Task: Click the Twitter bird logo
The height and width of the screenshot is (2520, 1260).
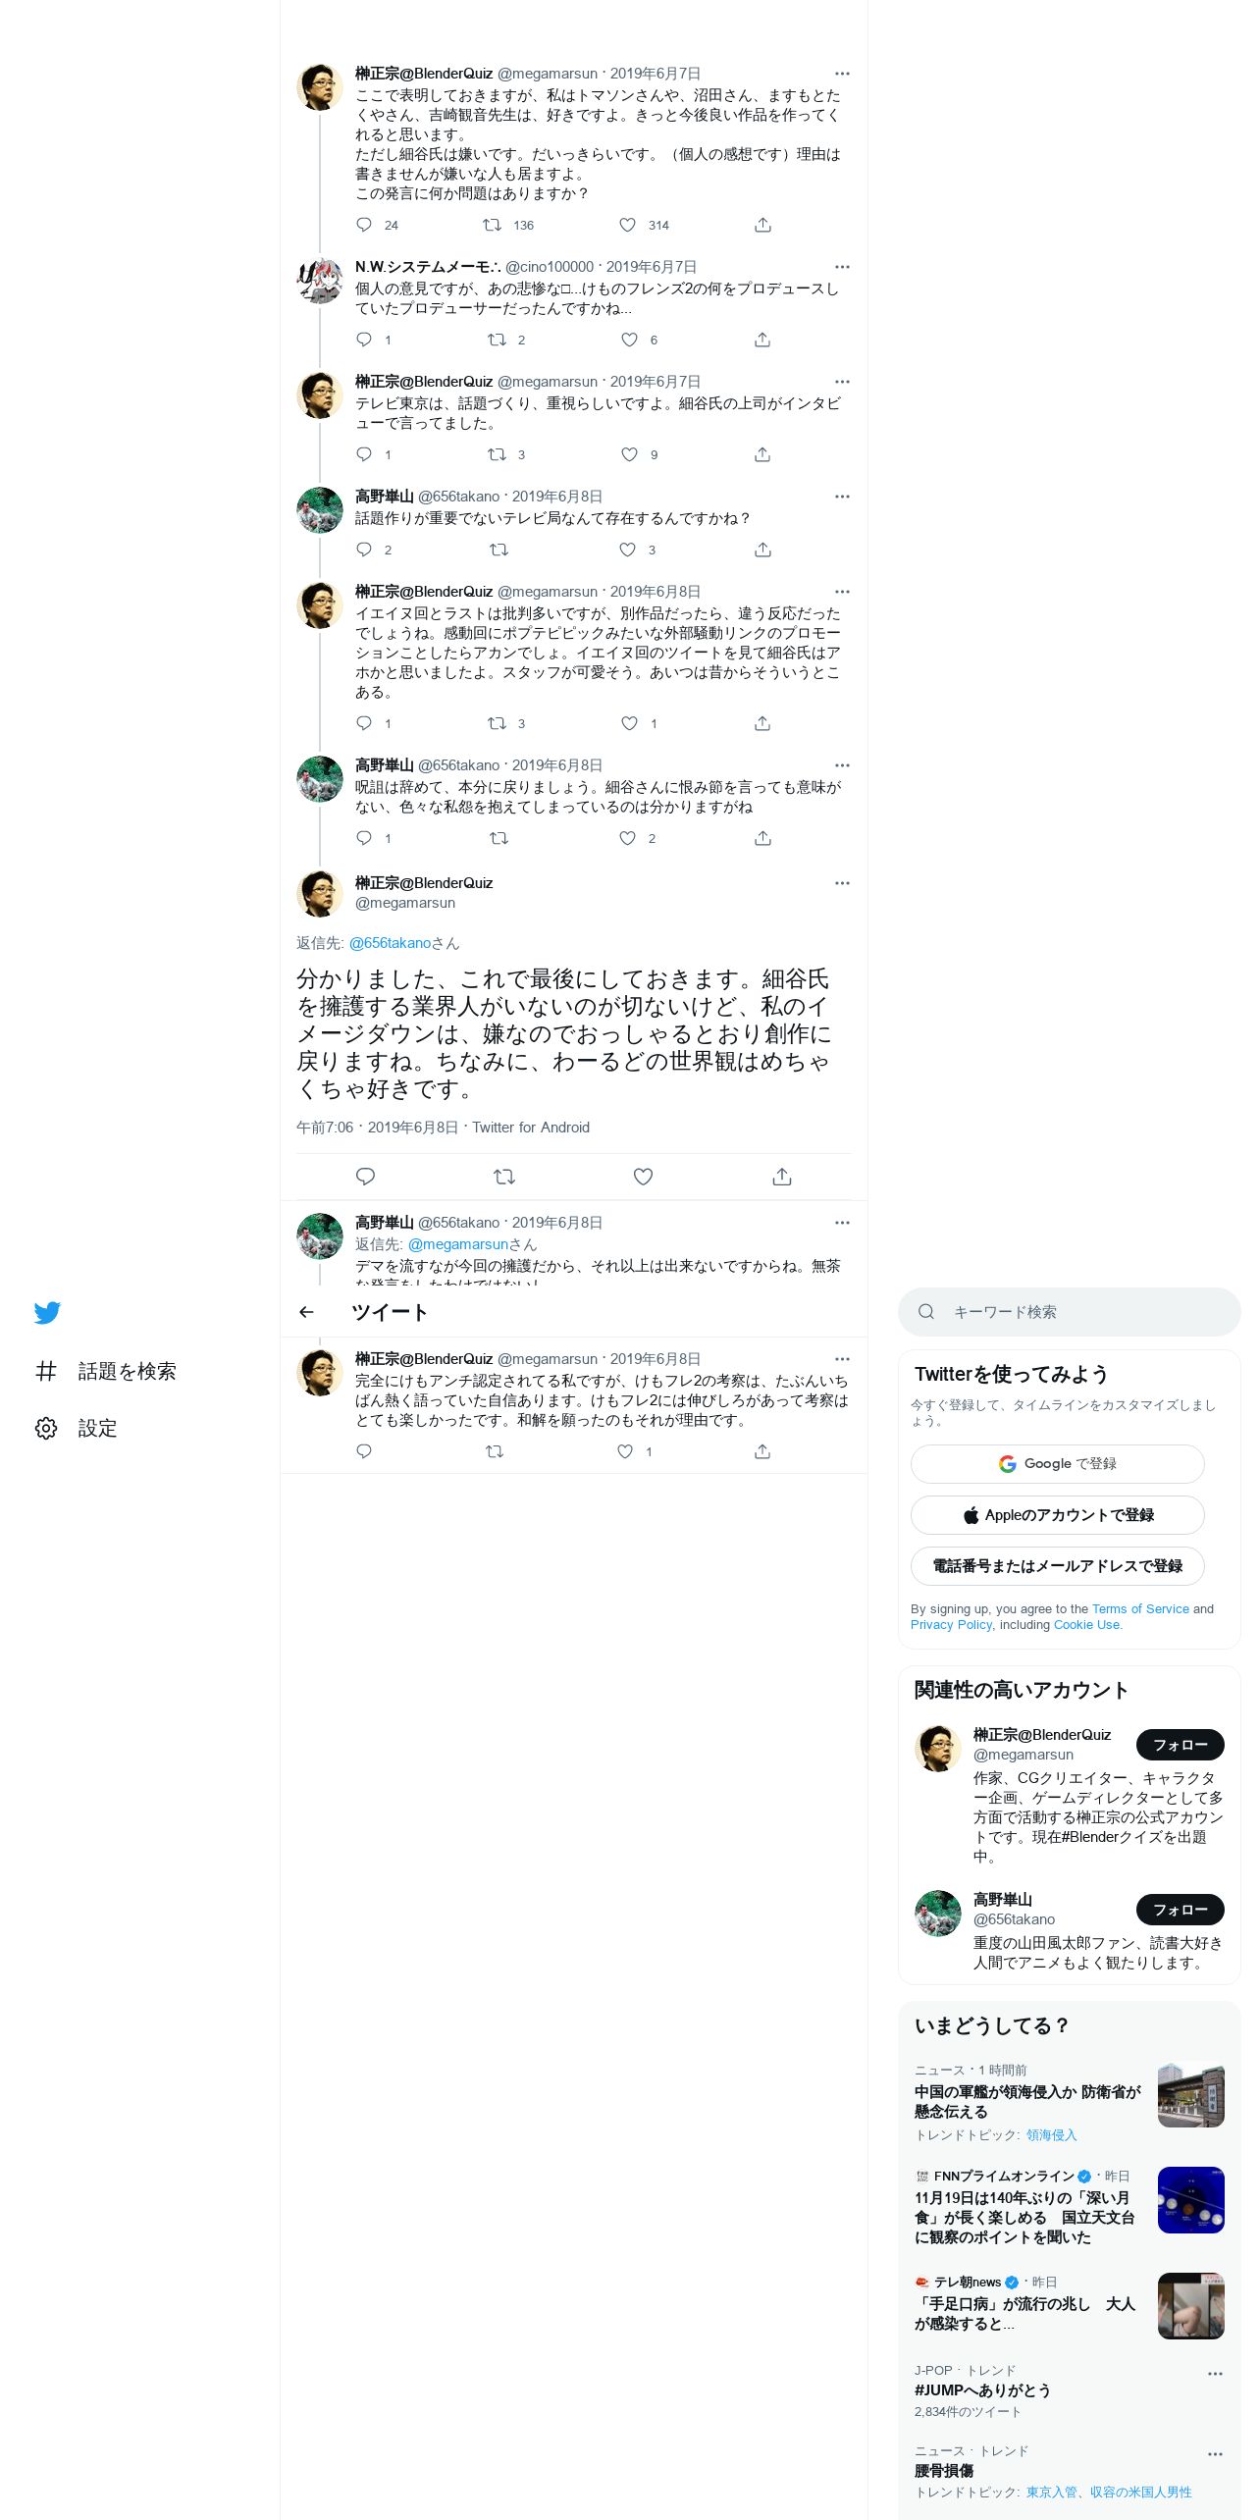Action: click(x=47, y=1312)
